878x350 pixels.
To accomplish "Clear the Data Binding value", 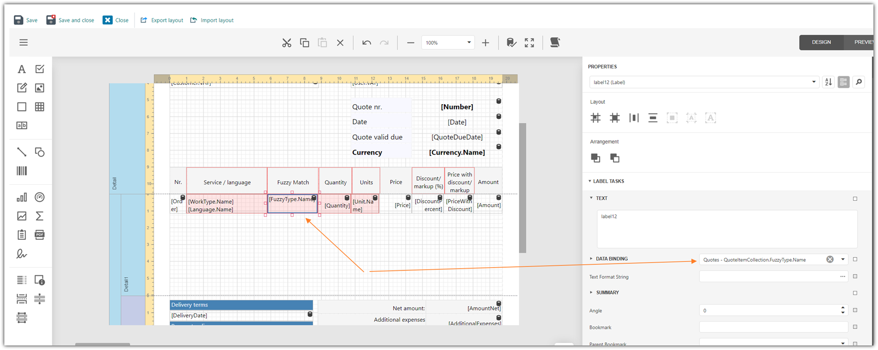I will (830, 259).
